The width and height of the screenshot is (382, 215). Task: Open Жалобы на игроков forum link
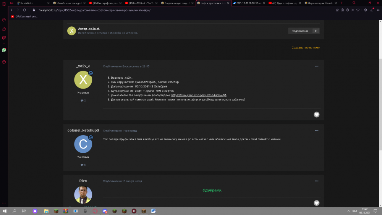124,33
